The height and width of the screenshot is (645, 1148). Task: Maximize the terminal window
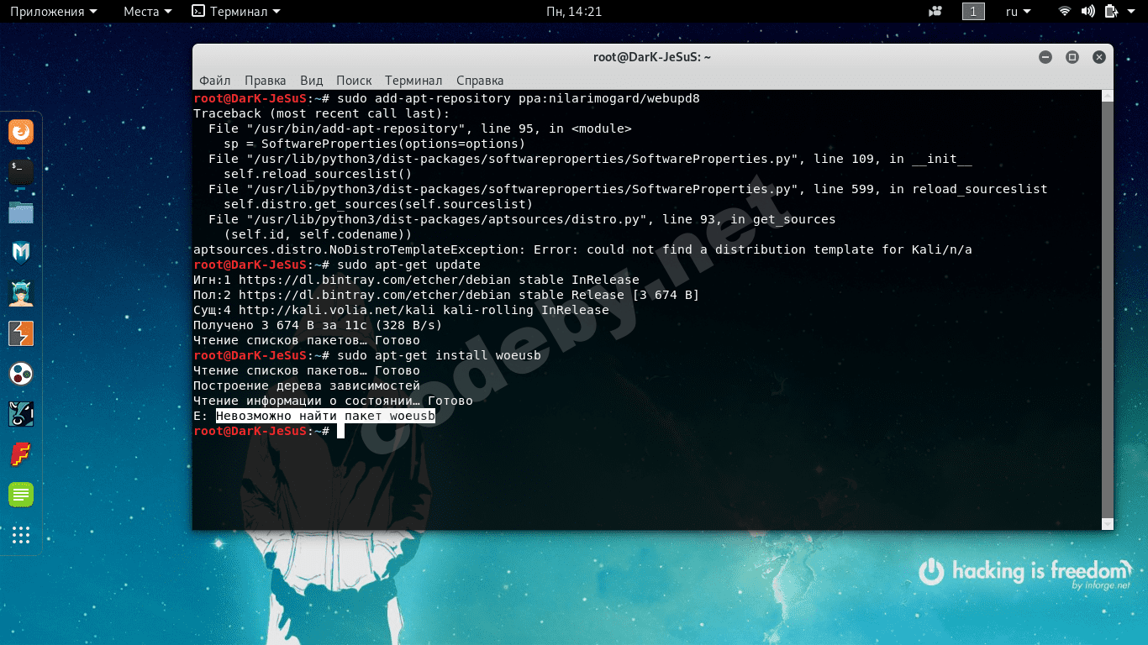[1072, 57]
